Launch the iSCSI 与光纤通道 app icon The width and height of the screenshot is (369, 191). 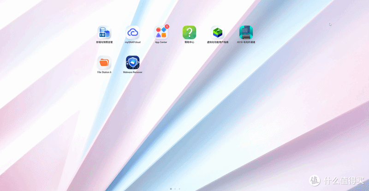[246, 32]
